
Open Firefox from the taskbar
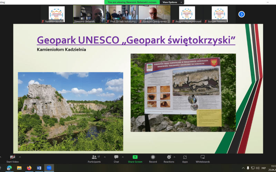[29, 168]
